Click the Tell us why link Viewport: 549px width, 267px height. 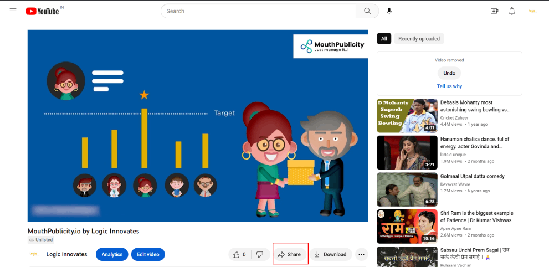coord(449,86)
